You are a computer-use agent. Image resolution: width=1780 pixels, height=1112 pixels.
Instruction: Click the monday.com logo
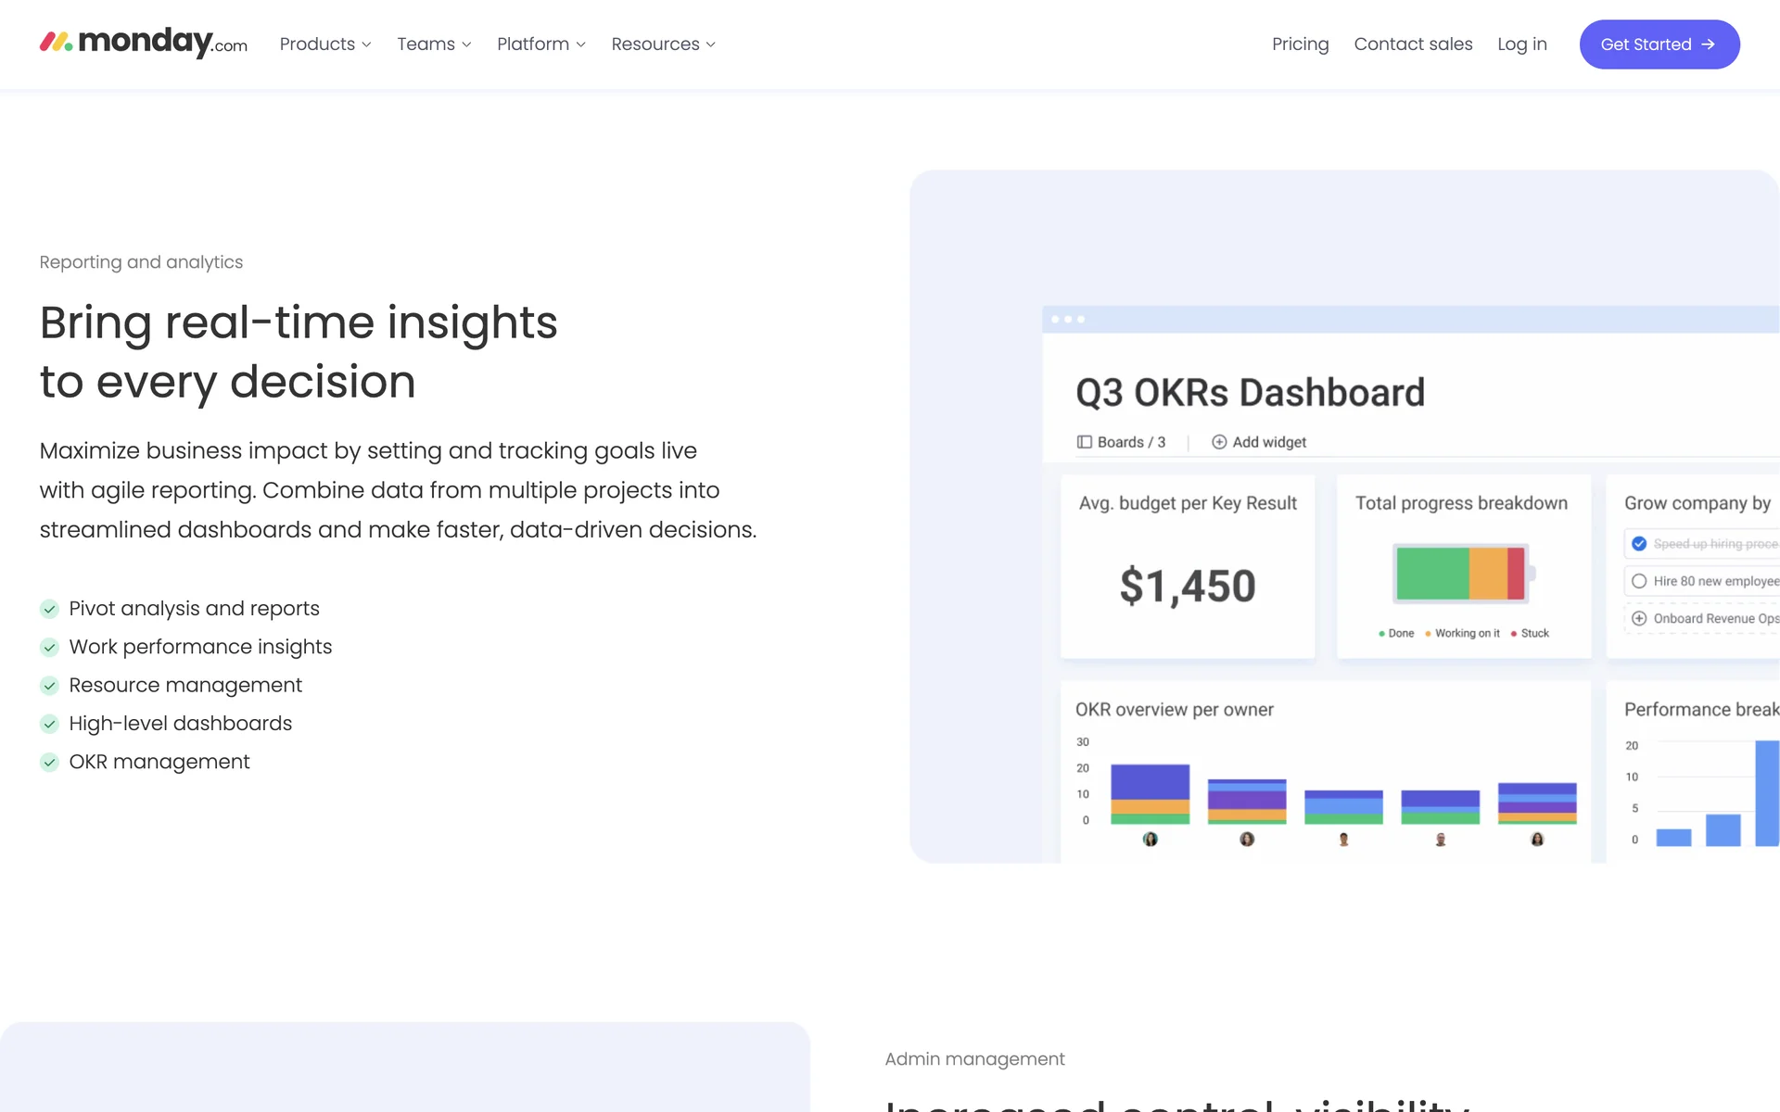144,43
